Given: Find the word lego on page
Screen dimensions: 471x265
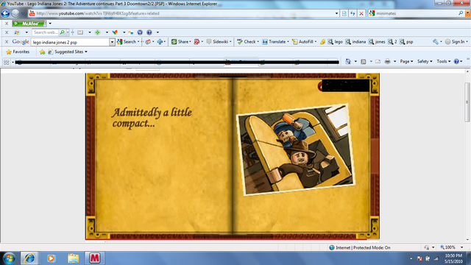Looking at the screenshot, I should 336,42.
